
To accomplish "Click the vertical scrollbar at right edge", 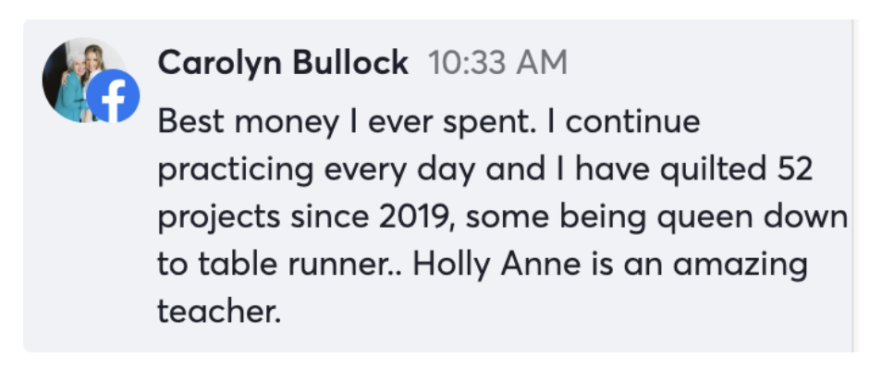I will pyautogui.click(x=855, y=186).
